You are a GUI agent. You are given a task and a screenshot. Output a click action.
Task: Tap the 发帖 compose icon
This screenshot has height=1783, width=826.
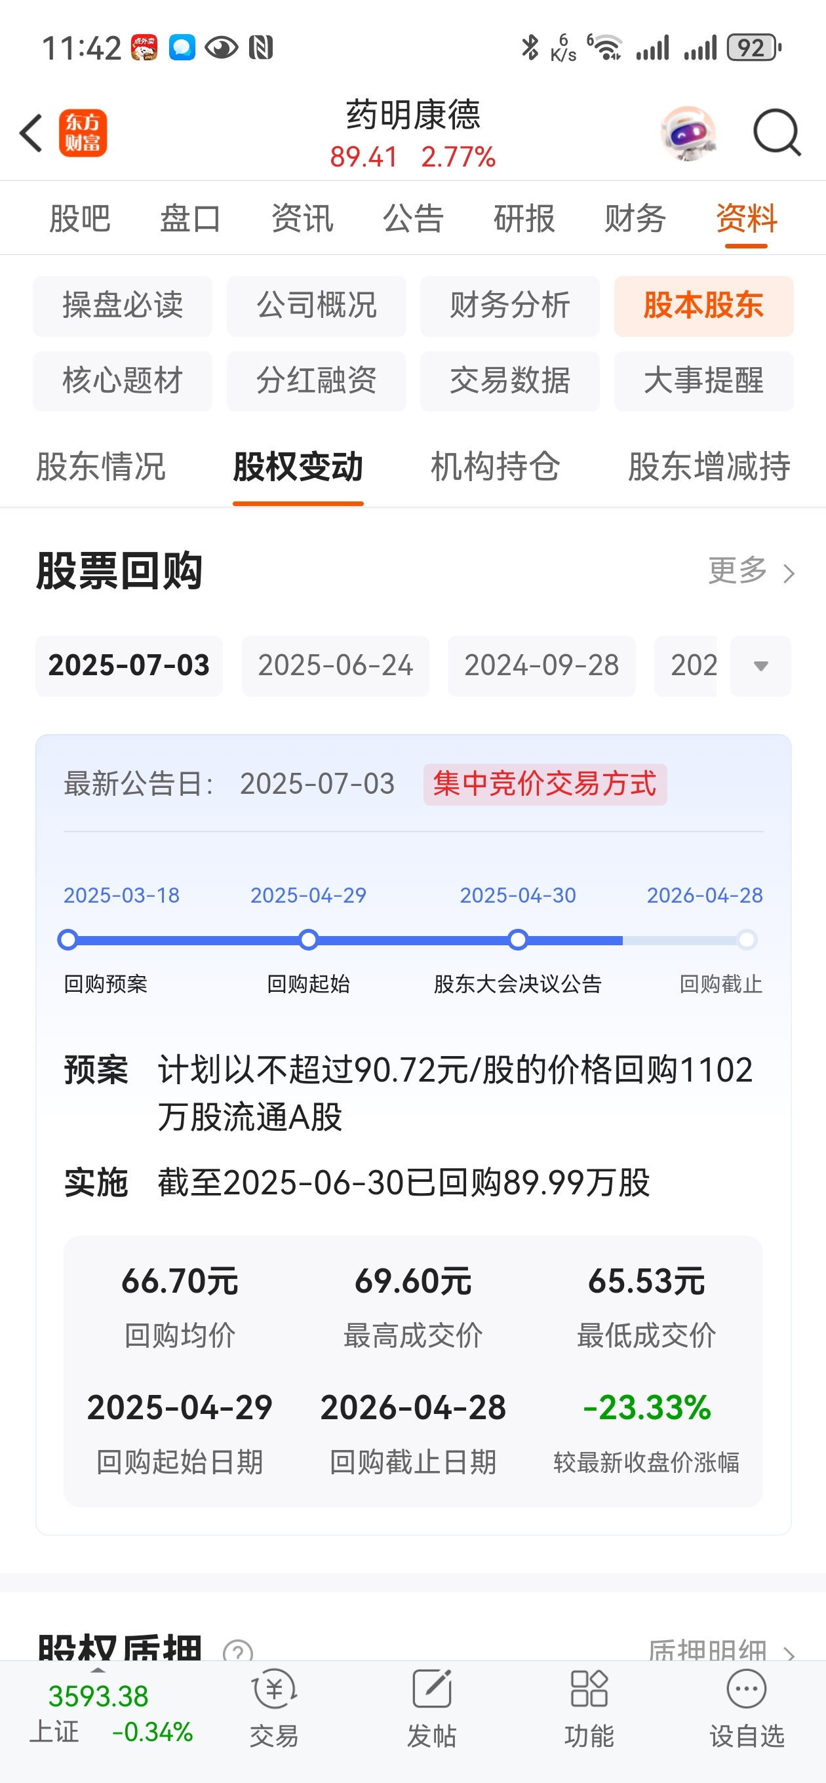[431, 1689]
